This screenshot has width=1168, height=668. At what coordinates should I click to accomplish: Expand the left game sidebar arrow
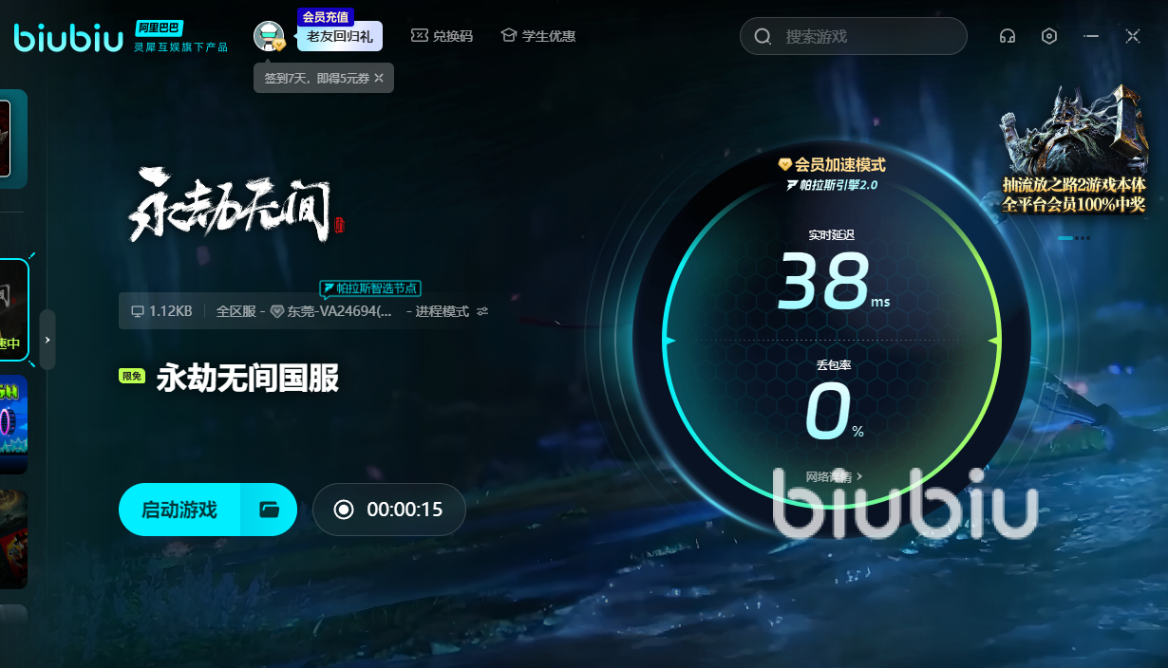click(x=47, y=339)
